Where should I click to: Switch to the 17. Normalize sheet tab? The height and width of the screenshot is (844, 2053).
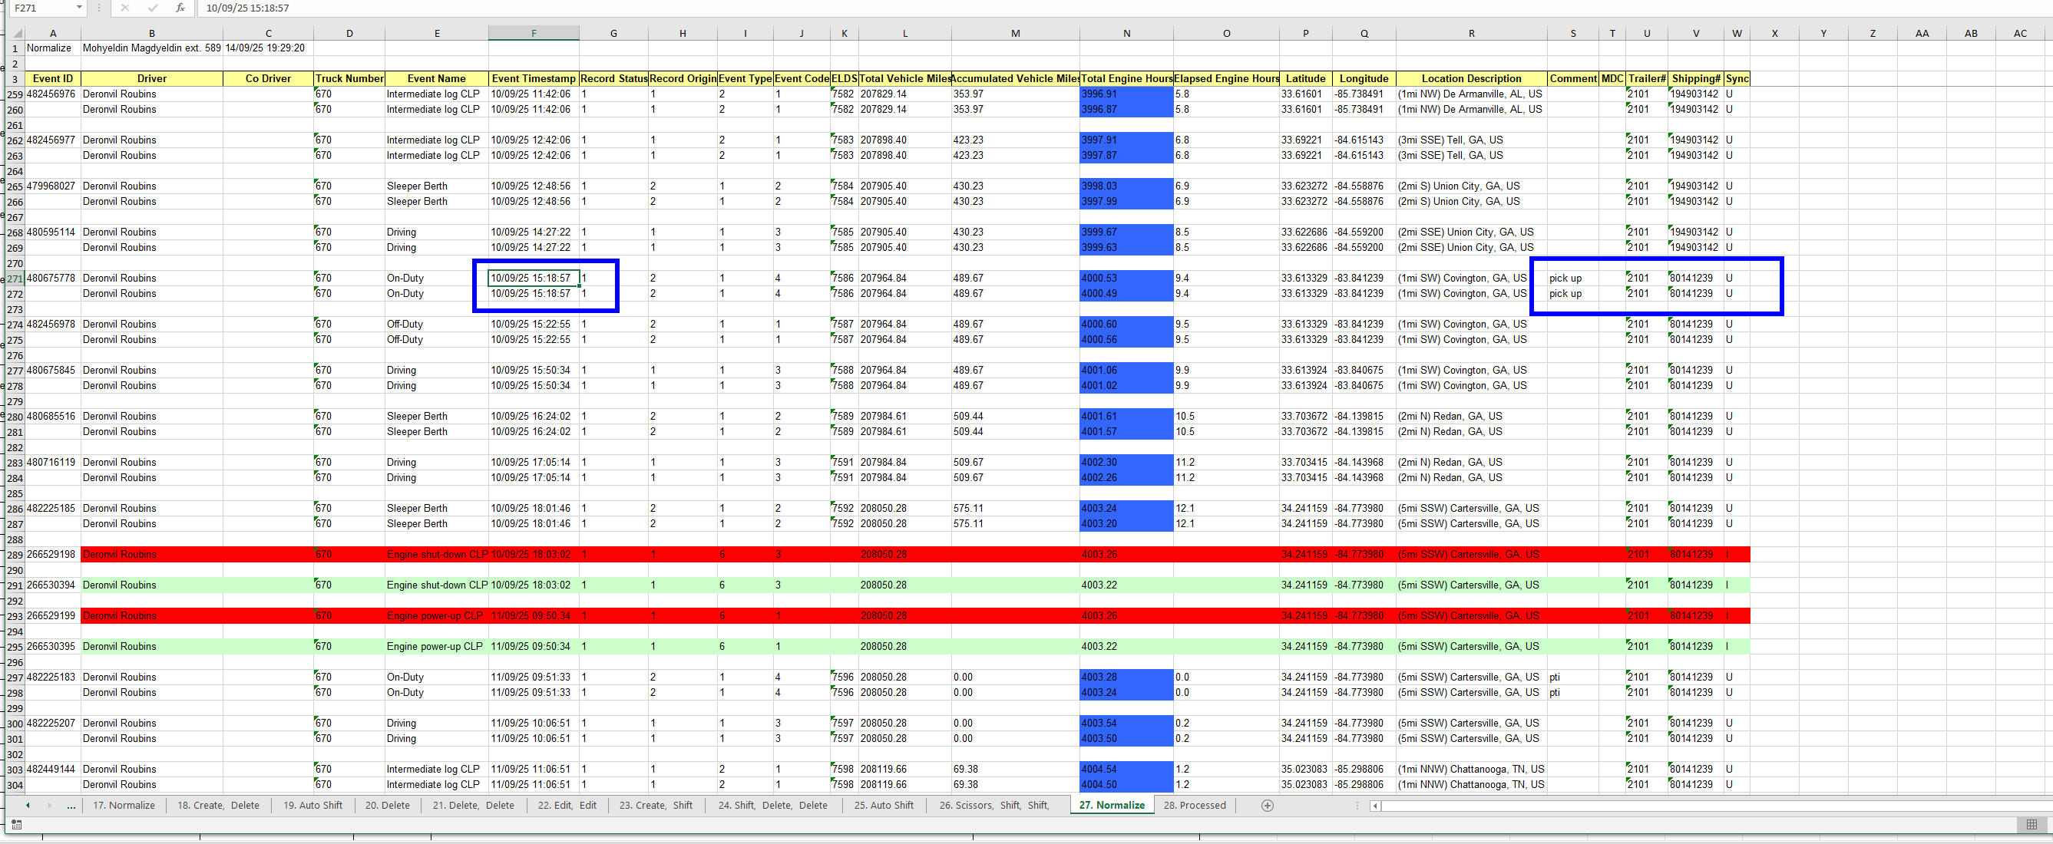tap(124, 805)
